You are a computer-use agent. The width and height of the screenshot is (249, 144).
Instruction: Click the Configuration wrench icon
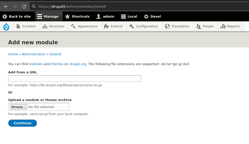pyautogui.click(x=131, y=26)
